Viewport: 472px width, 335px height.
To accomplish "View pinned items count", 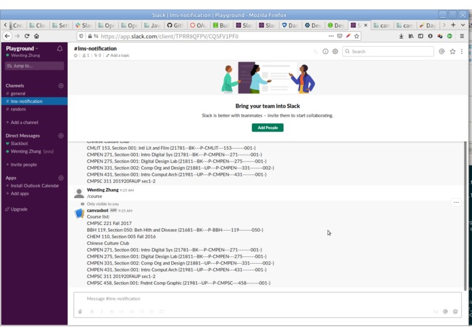I will pos(98,56).
